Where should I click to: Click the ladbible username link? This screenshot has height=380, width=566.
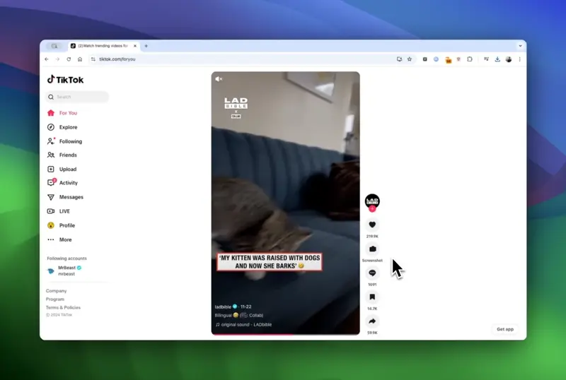pos(223,307)
